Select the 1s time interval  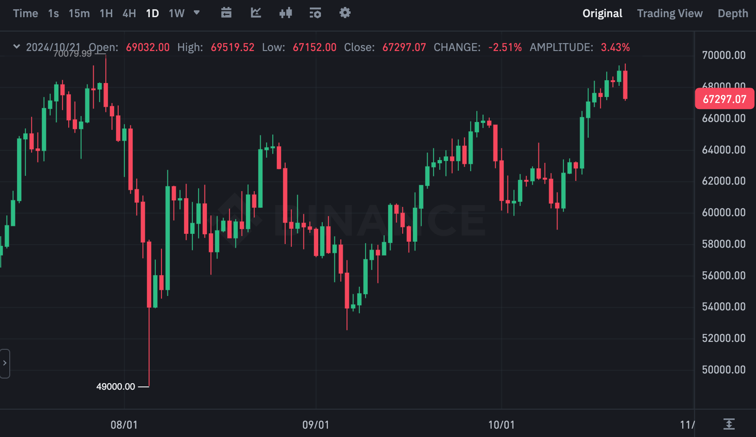[x=53, y=13]
